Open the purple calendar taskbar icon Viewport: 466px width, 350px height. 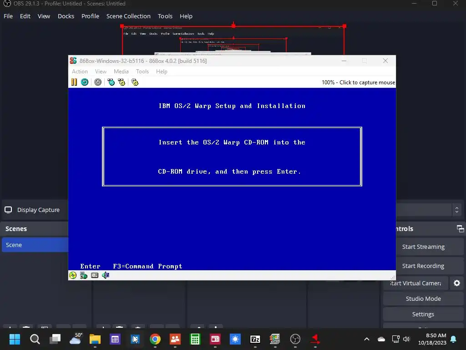click(115, 339)
